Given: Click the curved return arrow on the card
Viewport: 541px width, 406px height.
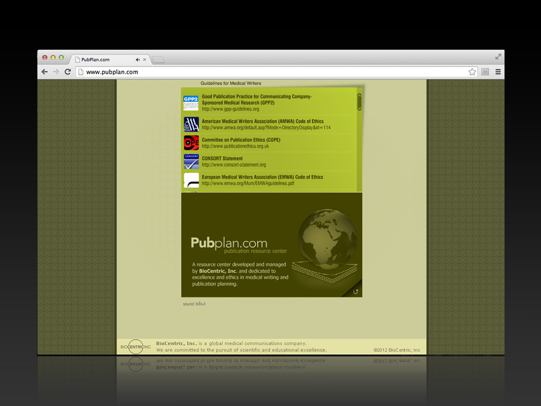Looking at the screenshot, I should click(x=356, y=292).
